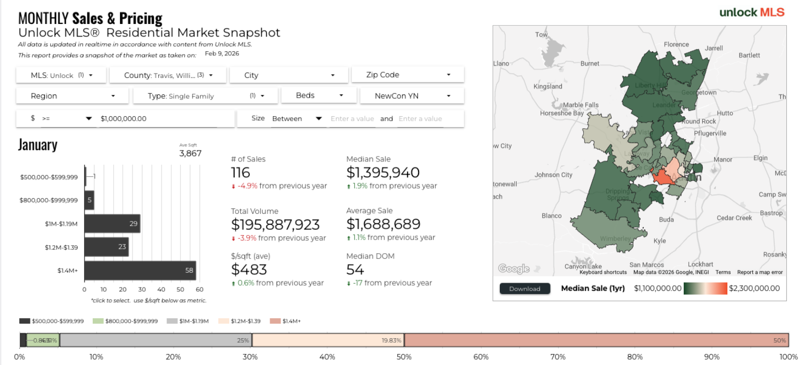Screen dimensions: 801x365
Task: Click the Download button below the map
Action: (x=525, y=289)
